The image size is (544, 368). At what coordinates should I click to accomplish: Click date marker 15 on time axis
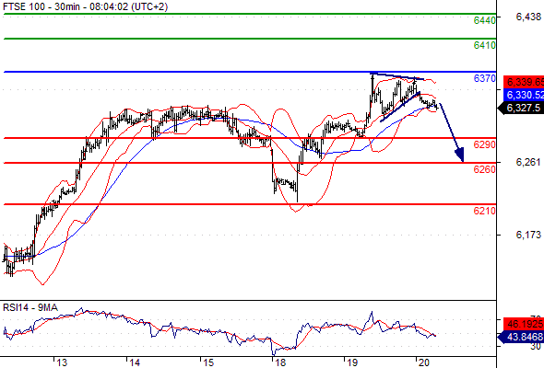click(x=208, y=362)
